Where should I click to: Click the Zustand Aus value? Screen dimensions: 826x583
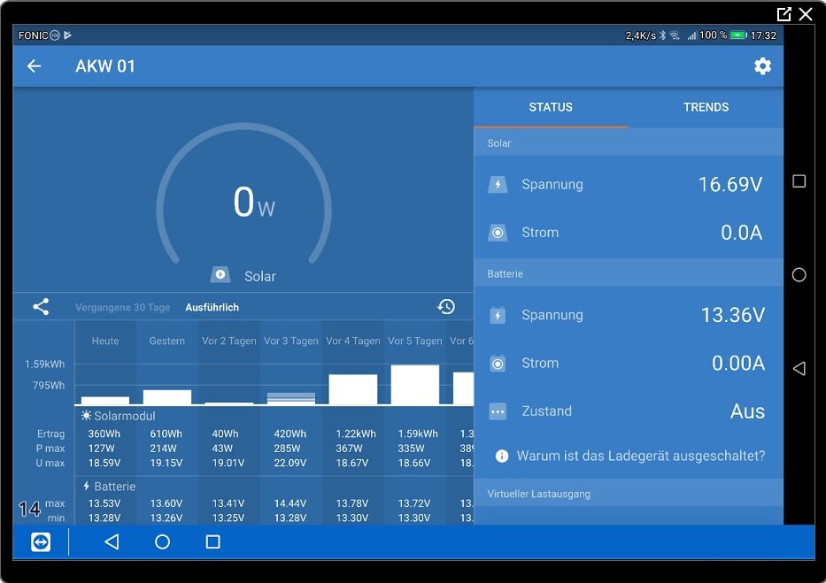click(x=747, y=411)
